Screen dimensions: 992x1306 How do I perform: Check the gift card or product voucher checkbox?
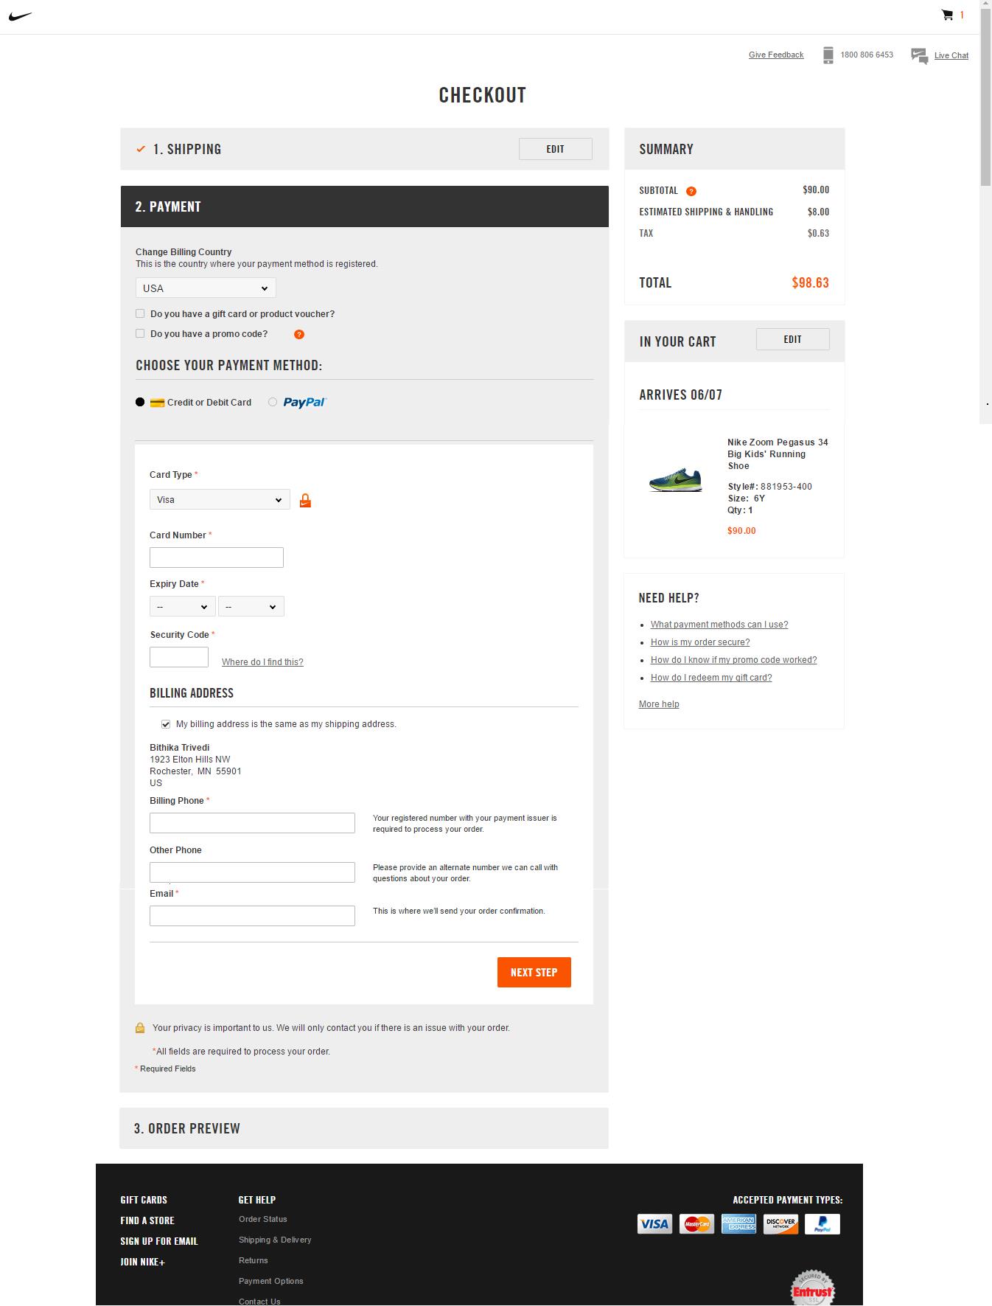tap(139, 313)
